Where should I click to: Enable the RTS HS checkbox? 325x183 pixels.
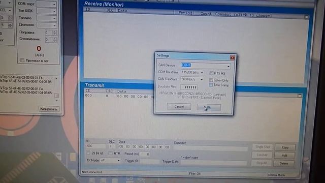coord(211,73)
